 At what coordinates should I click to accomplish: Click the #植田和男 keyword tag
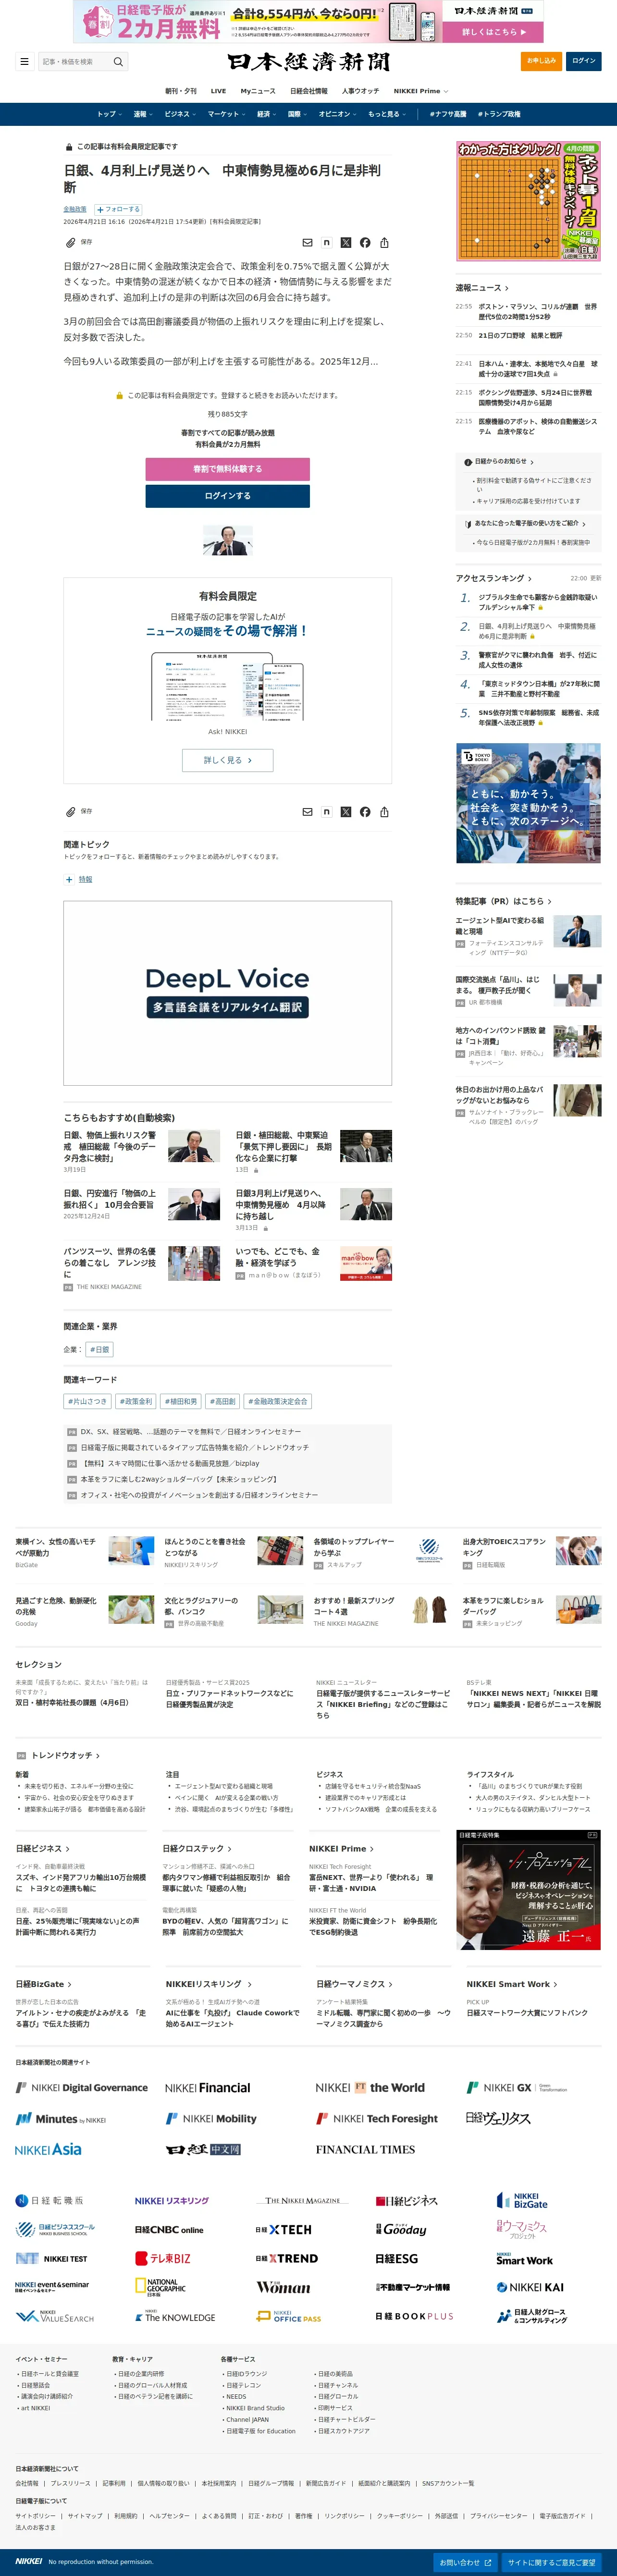[181, 1401]
